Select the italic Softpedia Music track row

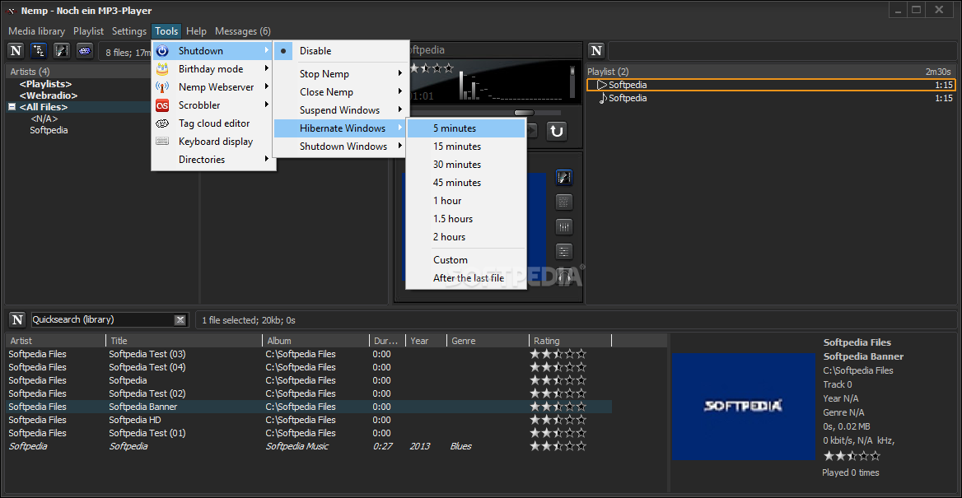pyautogui.click(x=309, y=446)
